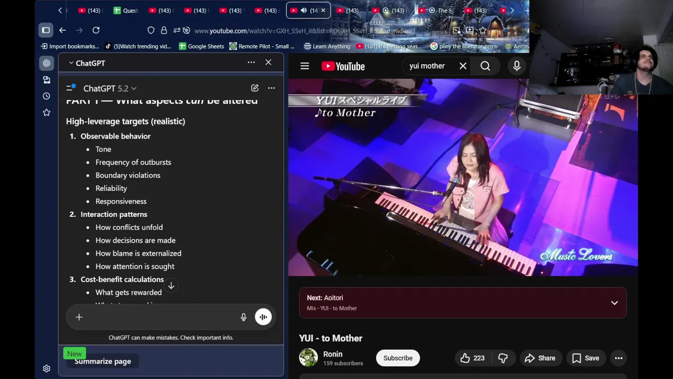The height and width of the screenshot is (379, 673).
Task: Click the plus attach button in ChatGPT
Action: coord(79,317)
